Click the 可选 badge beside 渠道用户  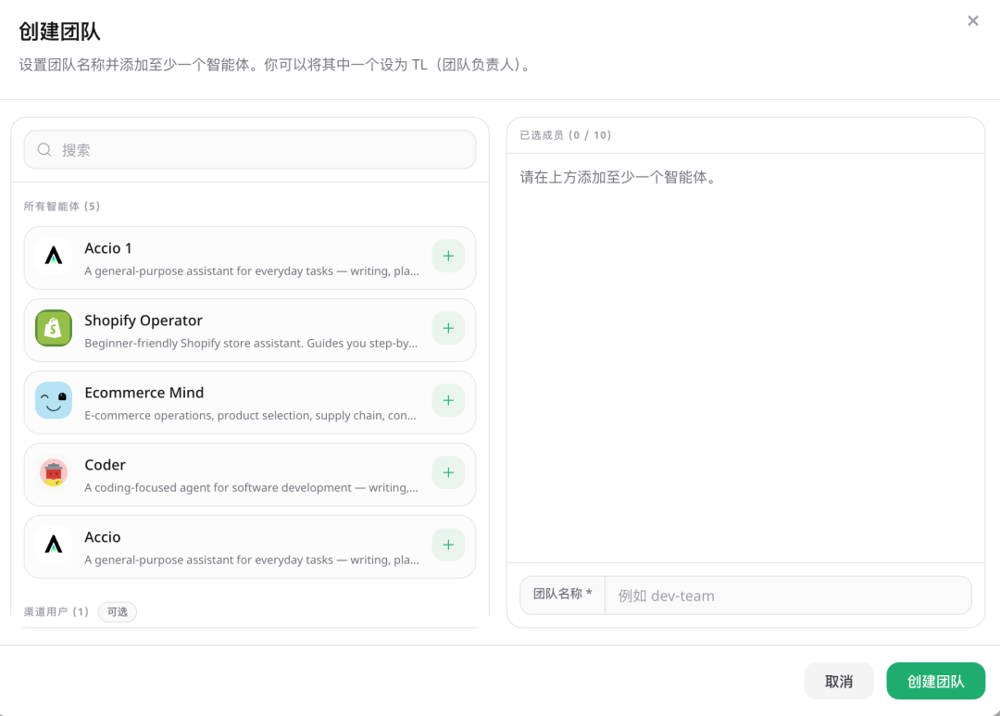117,611
